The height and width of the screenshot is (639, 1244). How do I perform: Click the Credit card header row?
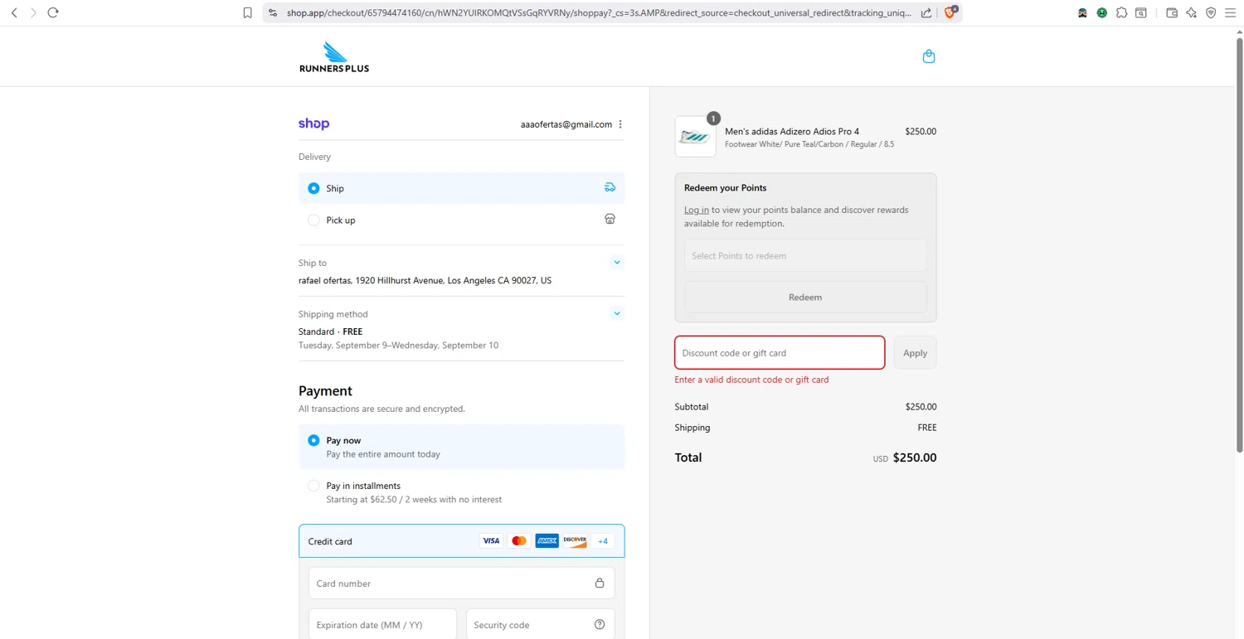461,540
